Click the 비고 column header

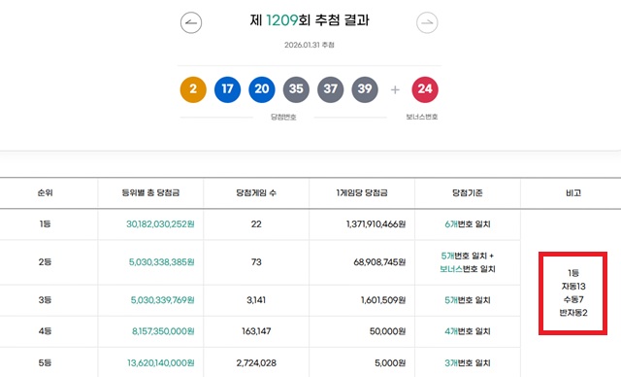pos(573,193)
